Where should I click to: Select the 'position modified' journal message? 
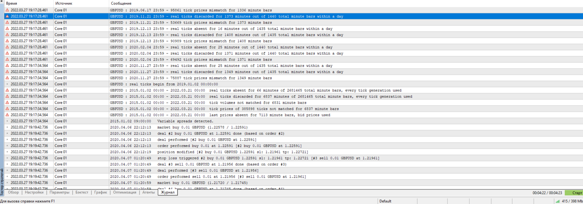233,152
